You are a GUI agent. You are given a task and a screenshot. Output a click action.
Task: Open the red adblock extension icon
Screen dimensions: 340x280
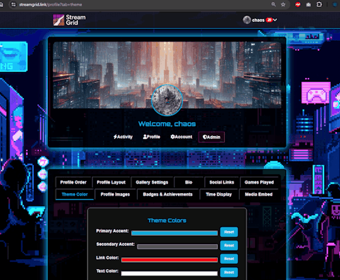click(x=298, y=4)
